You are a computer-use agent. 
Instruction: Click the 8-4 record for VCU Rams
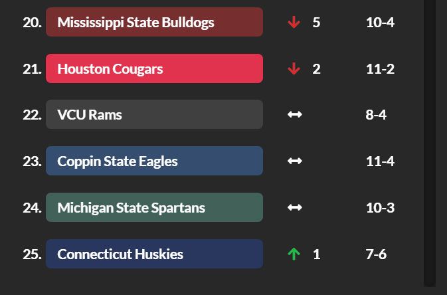pyautogui.click(x=376, y=115)
